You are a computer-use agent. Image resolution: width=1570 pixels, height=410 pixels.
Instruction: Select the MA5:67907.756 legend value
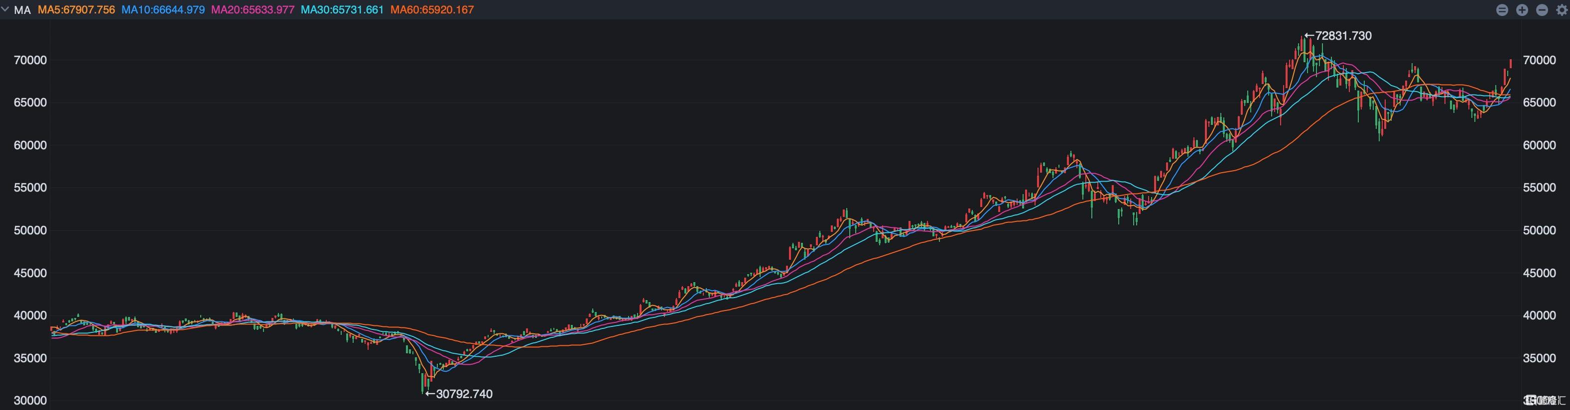coord(76,10)
